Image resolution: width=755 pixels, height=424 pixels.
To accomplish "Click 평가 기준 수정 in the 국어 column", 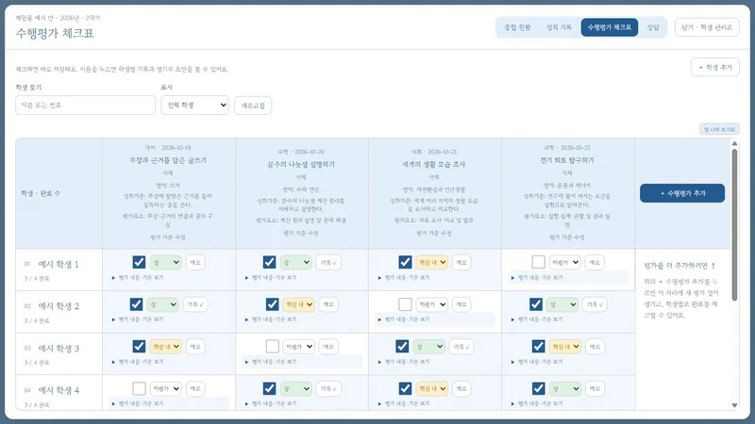I will point(168,237).
